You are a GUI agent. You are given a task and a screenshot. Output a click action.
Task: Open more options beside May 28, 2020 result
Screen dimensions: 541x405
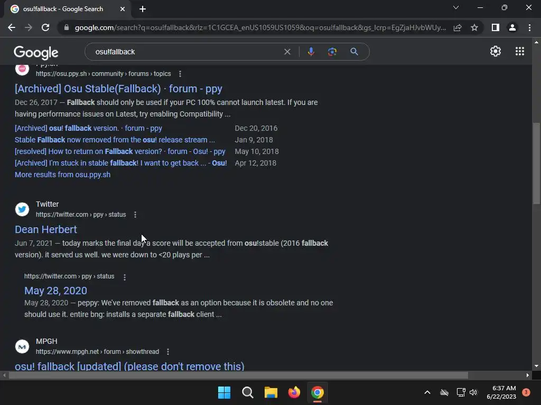click(125, 277)
